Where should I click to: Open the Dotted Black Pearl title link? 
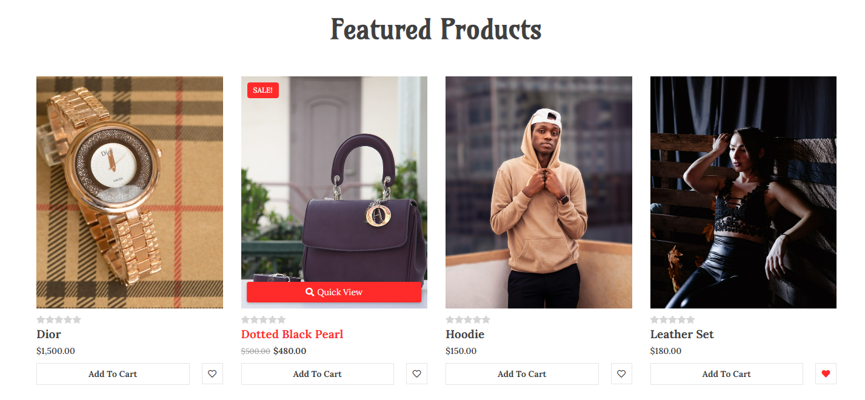pos(292,334)
